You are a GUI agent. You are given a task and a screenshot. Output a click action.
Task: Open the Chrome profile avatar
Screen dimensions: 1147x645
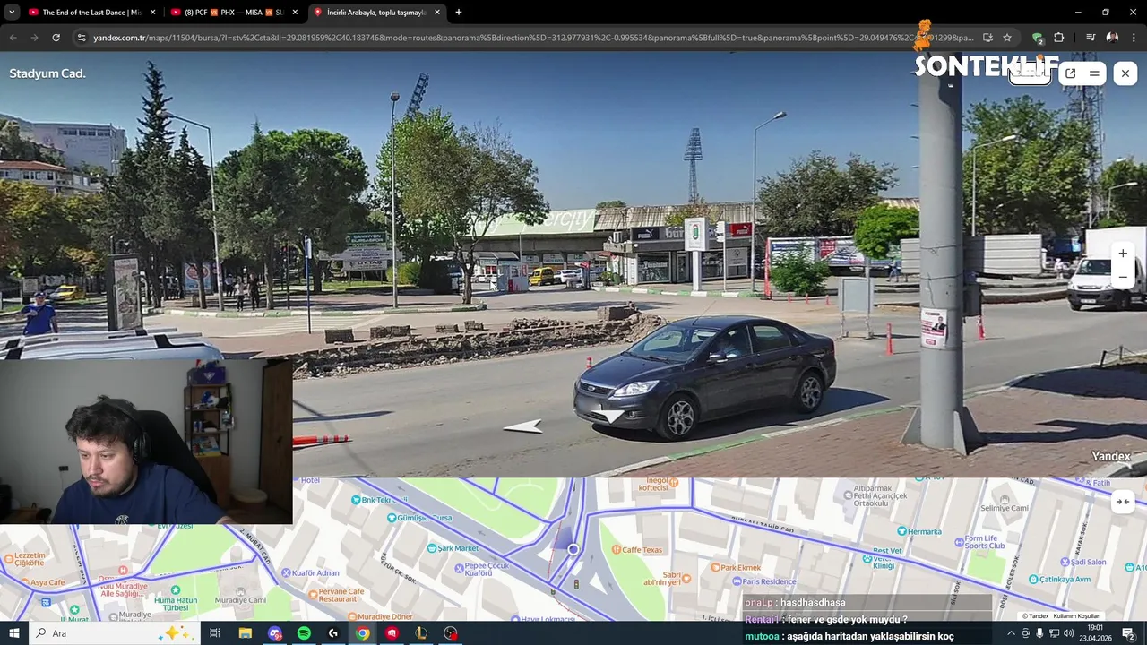1112,38
